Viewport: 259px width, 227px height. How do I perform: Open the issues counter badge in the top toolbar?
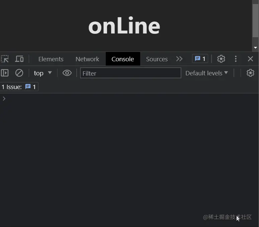click(200, 59)
